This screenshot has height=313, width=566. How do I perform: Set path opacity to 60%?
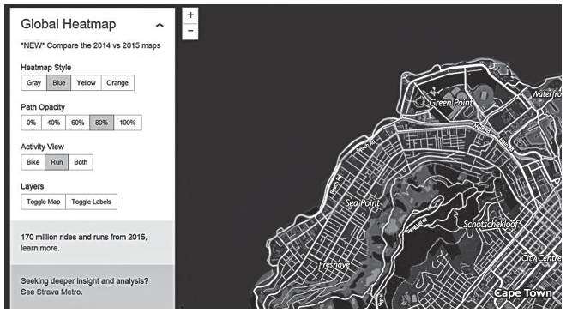77,123
